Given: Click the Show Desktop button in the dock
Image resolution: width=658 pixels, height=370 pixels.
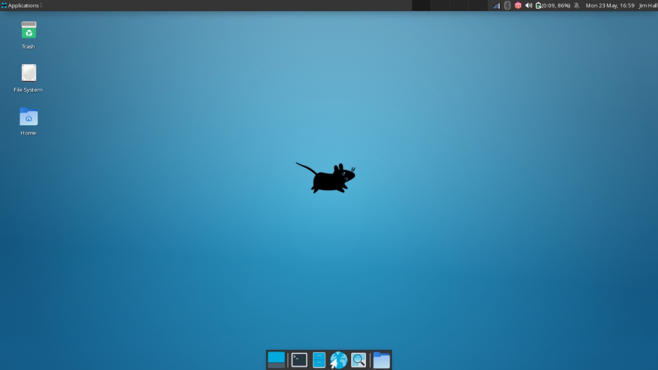Looking at the screenshot, I should coord(276,360).
